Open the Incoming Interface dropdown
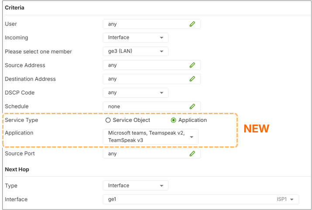This screenshot has height=210, width=312. (x=135, y=38)
